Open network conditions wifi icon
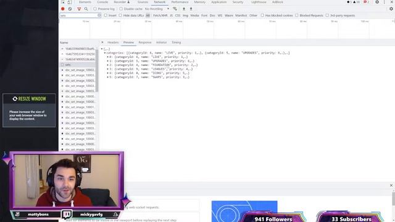 175,9
